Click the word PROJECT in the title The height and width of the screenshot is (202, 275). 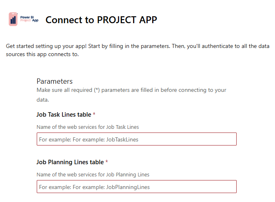pyautogui.click(x=117, y=20)
